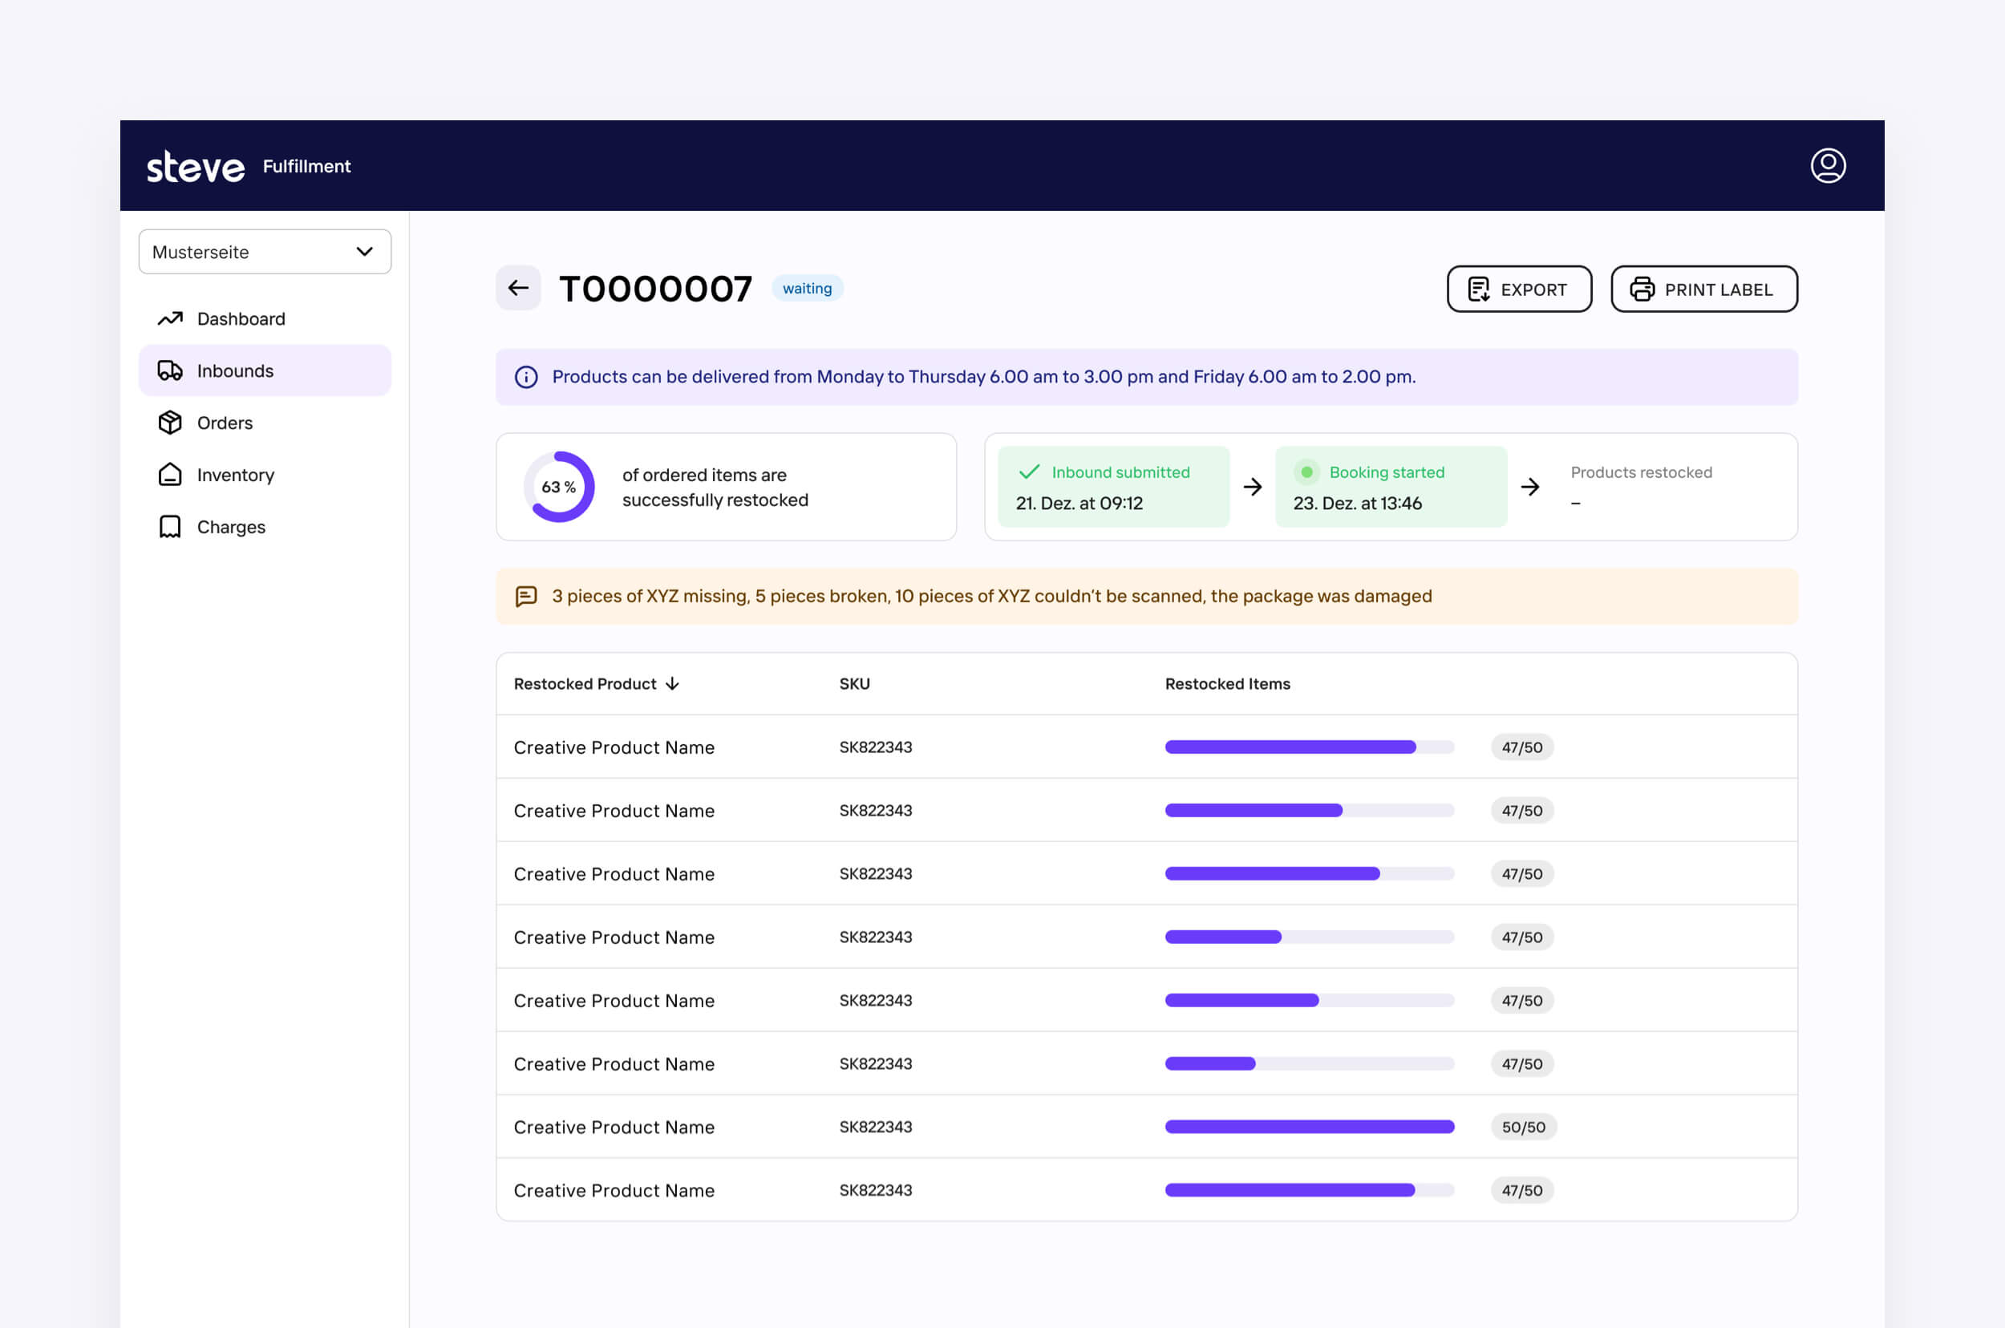Click the PRINT LABEL button
The width and height of the screenshot is (2005, 1328).
click(1703, 289)
